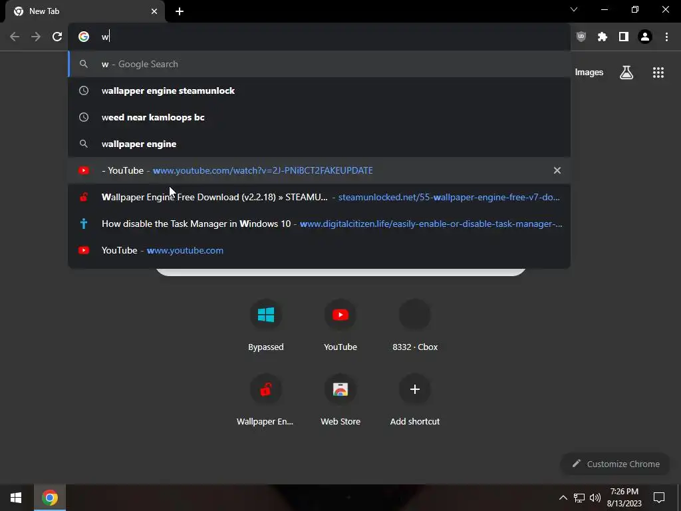Show hidden system tray icons

(563, 498)
